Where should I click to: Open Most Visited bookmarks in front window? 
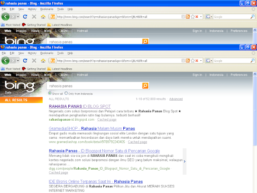[x=11, y=69]
